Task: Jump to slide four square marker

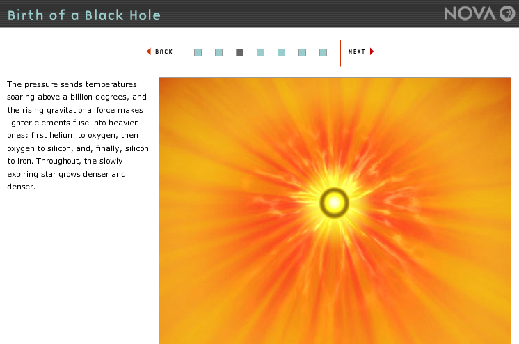Action: (x=260, y=52)
